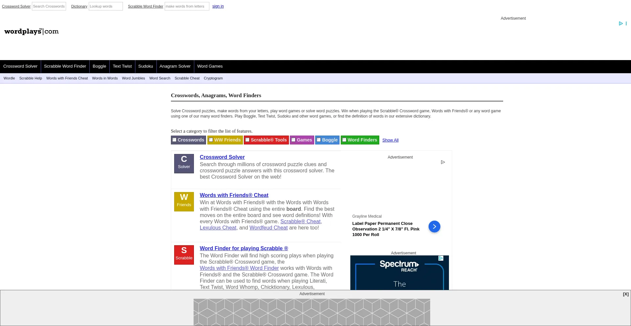Open the Crossword Solver heading link
The image size is (631, 326).
[x=222, y=157]
